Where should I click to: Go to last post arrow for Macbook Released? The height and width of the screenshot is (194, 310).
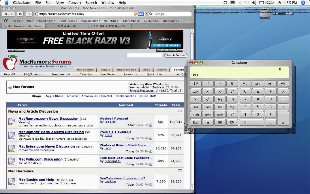pyautogui.click(x=151, y=125)
